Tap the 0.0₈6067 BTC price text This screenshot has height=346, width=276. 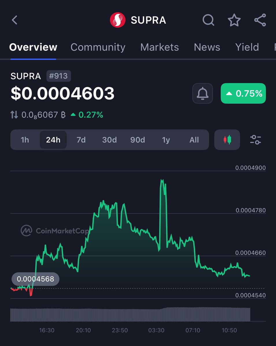tap(44, 115)
